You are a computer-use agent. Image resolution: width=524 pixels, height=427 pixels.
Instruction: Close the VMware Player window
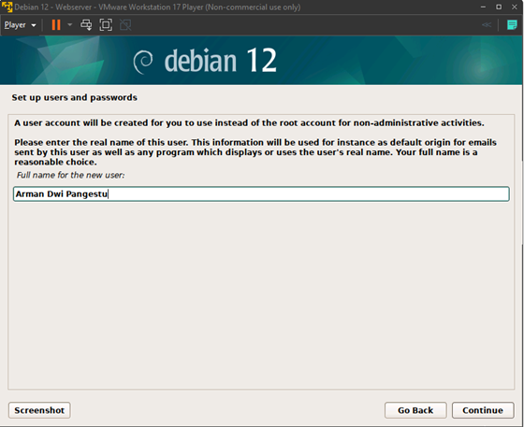coord(515,7)
